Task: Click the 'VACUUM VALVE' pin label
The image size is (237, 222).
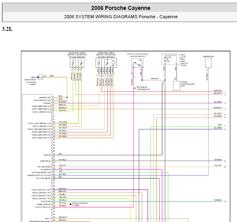Action: point(44,167)
